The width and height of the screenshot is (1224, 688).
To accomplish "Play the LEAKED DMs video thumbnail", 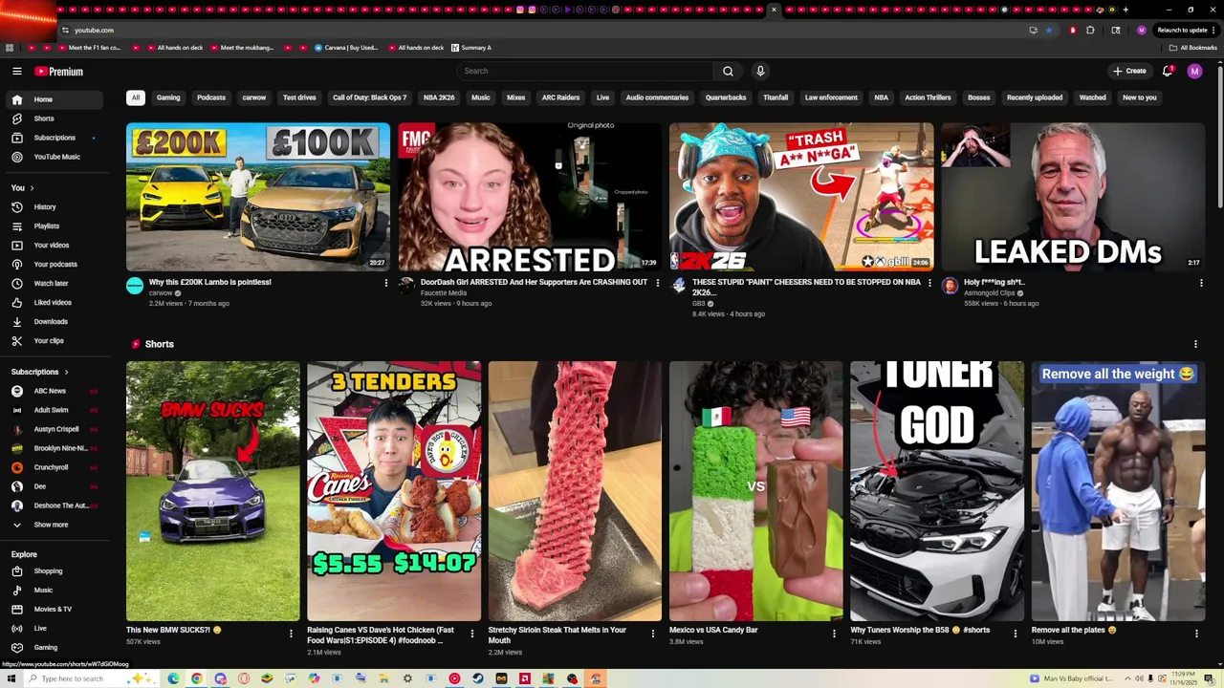I will (1073, 197).
